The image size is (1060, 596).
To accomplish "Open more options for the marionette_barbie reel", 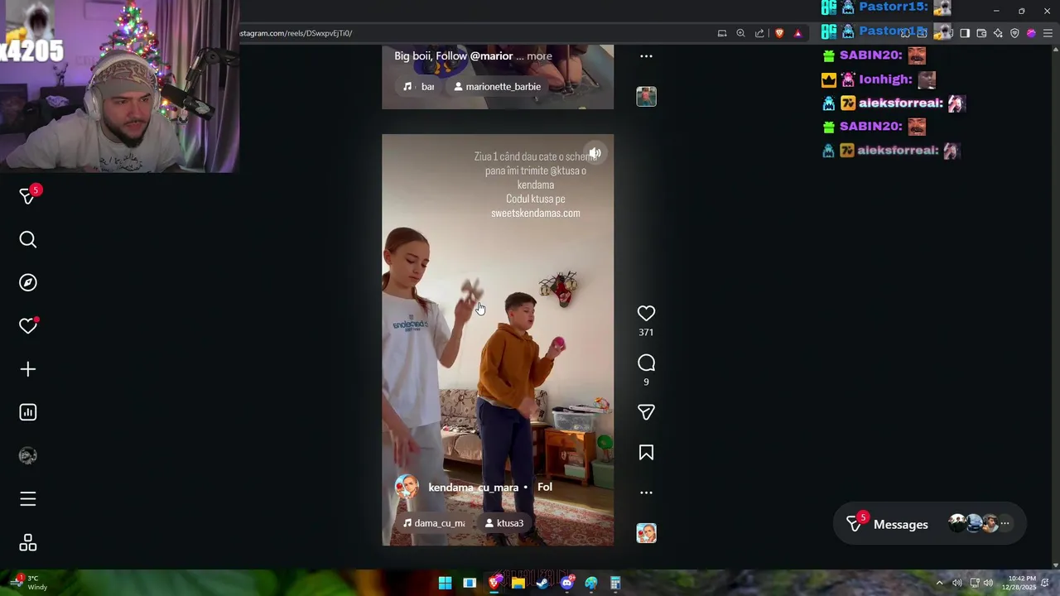I will (x=646, y=56).
